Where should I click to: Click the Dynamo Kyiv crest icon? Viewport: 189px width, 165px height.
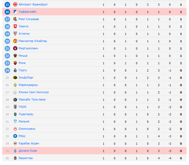coord(15,151)
